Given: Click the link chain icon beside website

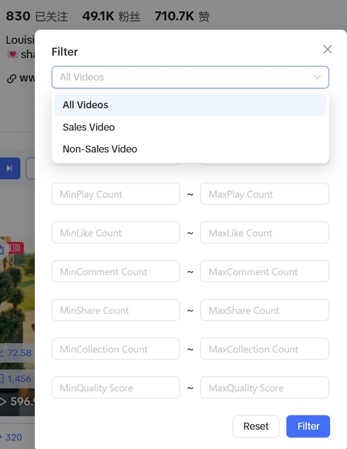Looking at the screenshot, I should click(11, 78).
